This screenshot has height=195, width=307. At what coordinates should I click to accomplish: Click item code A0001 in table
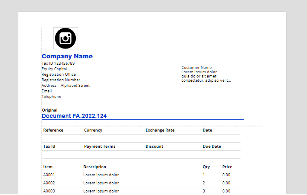pyautogui.click(x=49, y=175)
